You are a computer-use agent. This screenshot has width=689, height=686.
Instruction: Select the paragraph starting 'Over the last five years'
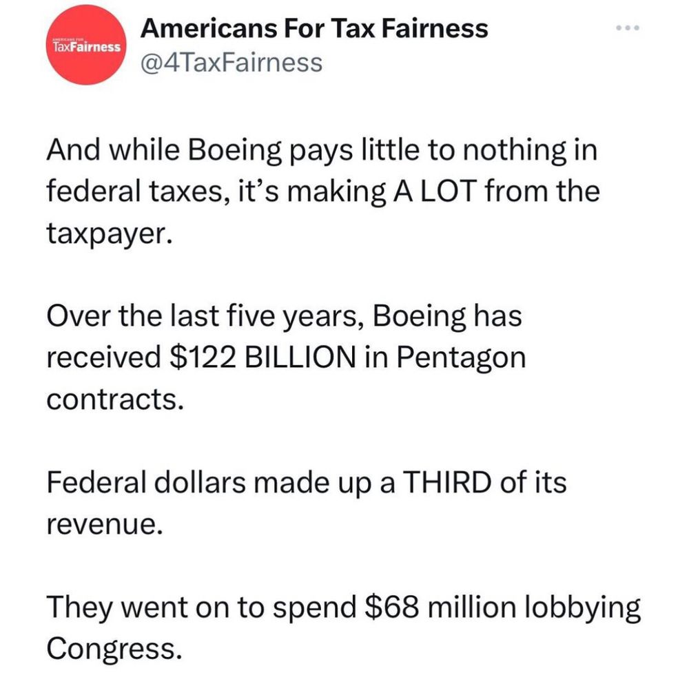286,357
